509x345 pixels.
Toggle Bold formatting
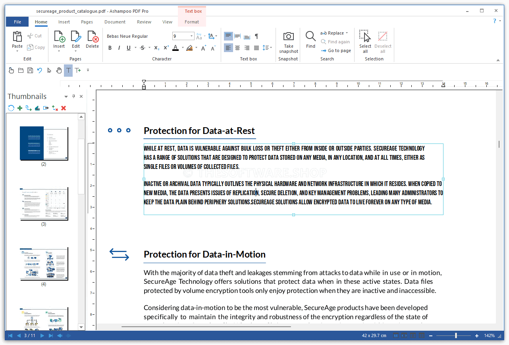[110, 48]
